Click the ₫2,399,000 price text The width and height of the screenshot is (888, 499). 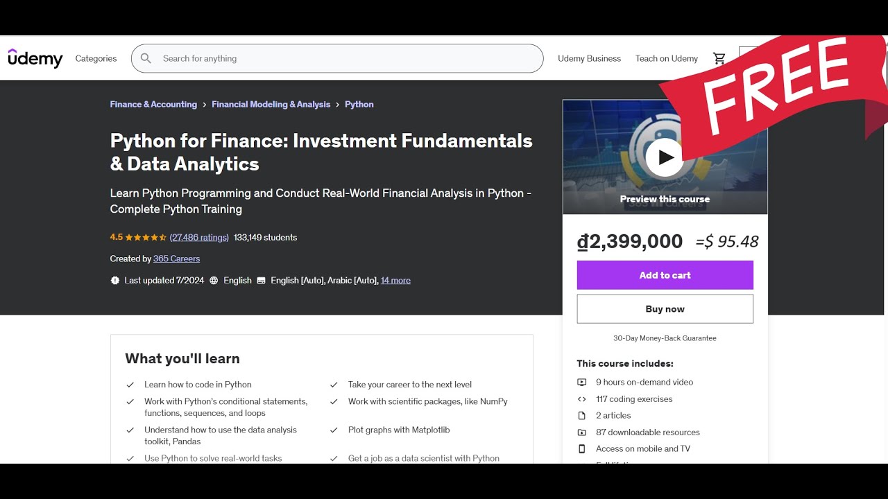click(x=630, y=241)
